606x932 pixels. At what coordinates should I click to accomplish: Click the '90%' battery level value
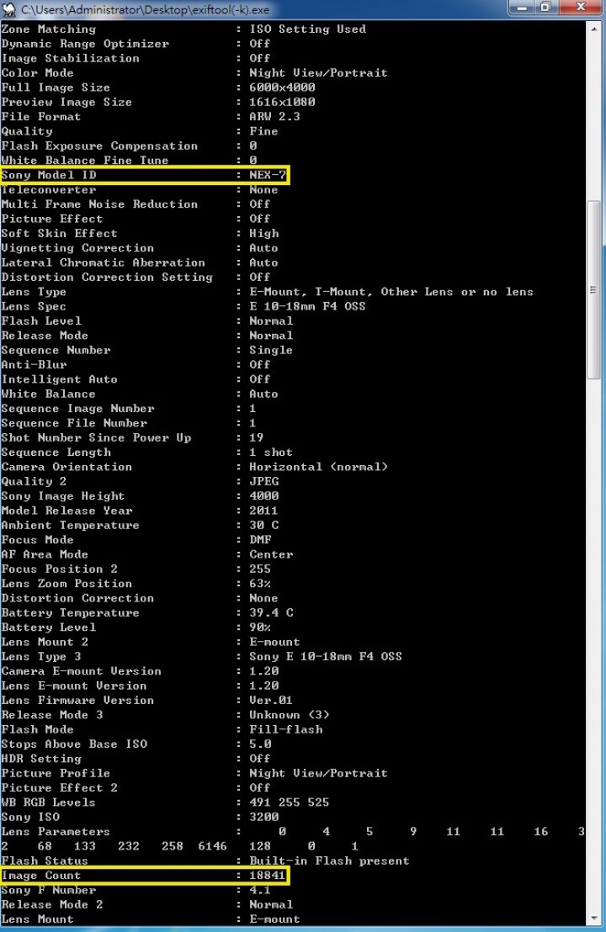pos(260,628)
